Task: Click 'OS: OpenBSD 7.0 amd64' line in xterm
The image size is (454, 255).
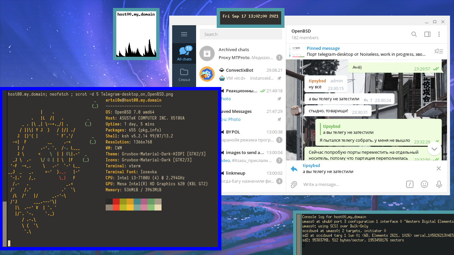Action: pos(130,112)
